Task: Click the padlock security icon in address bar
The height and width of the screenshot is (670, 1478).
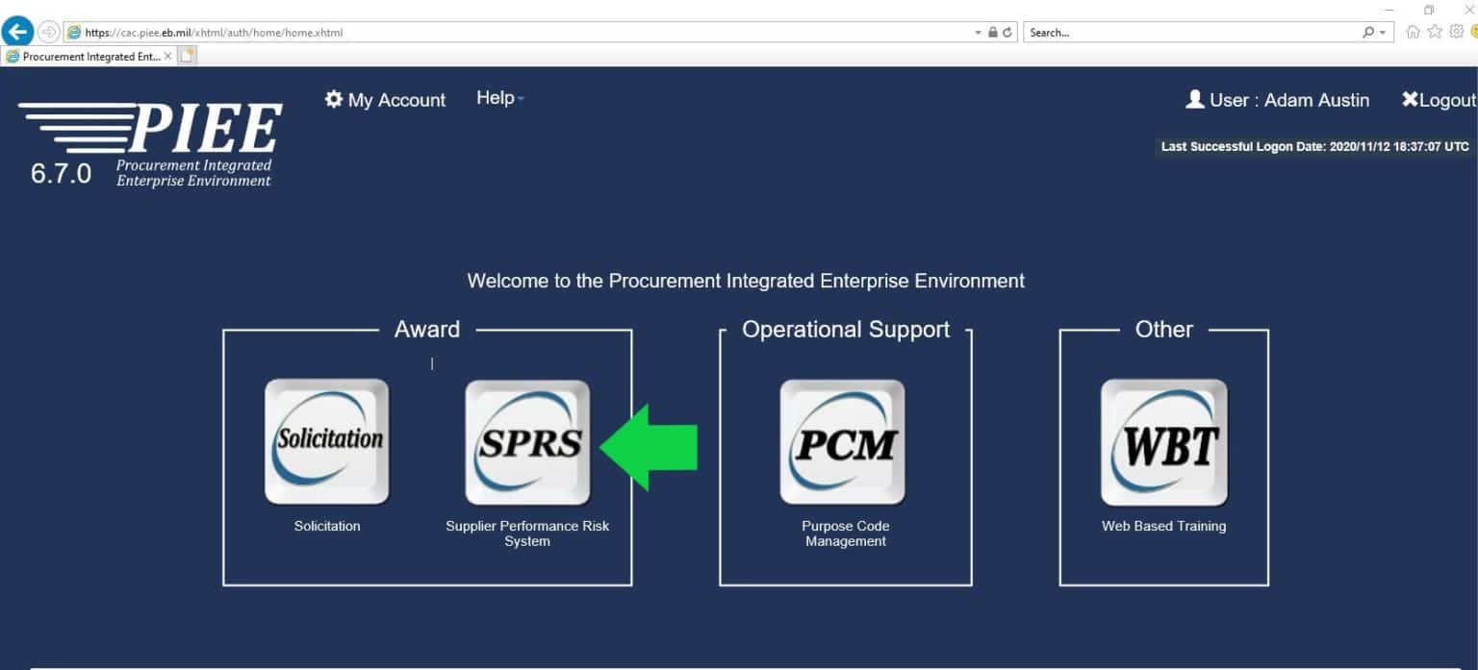Action: pos(993,31)
